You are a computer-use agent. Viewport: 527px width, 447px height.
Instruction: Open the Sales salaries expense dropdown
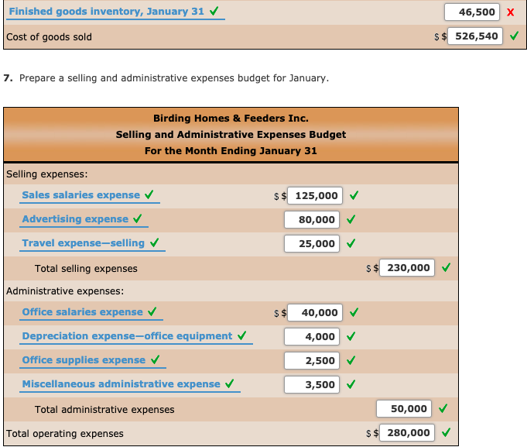pos(90,195)
